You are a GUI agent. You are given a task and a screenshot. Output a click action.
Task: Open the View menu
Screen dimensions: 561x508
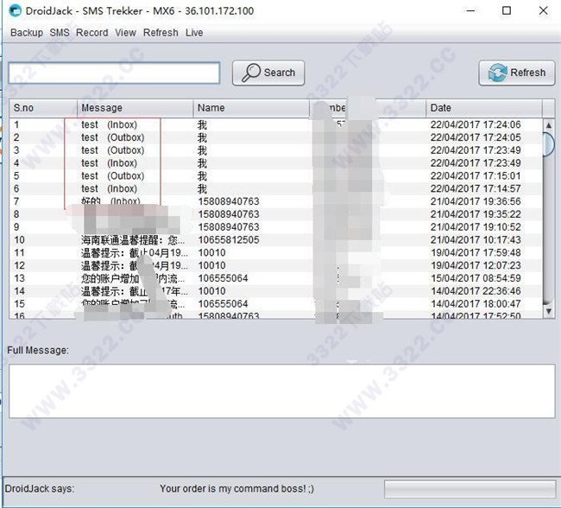[x=125, y=33]
